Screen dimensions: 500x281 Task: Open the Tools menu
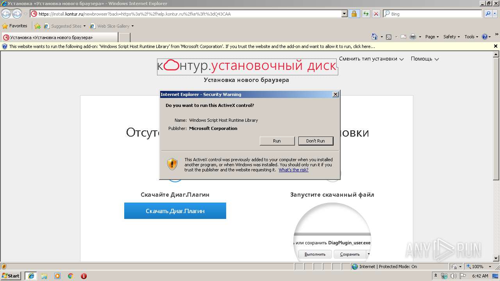click(x=471, y=37)
